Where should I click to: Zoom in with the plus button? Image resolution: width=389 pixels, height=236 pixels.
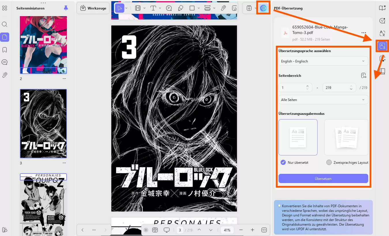[x=253, y=230]
